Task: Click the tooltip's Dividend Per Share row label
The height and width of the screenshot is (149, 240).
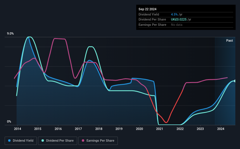Action: point(152,20)
